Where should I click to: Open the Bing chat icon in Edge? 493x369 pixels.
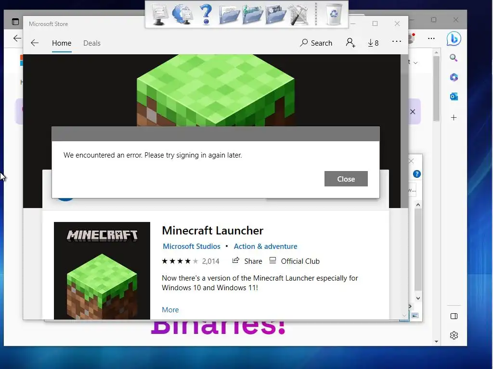tap(454, 39)
